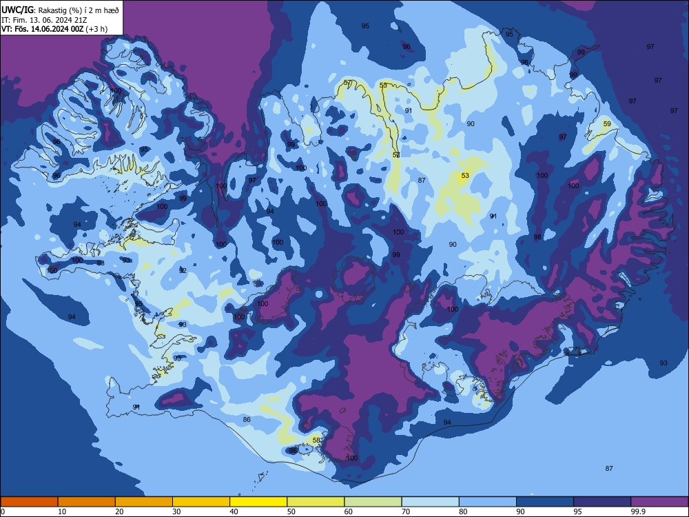The image size is (689, 517).
Task: Click the '30' legend tick label
Action: (176, 511)
